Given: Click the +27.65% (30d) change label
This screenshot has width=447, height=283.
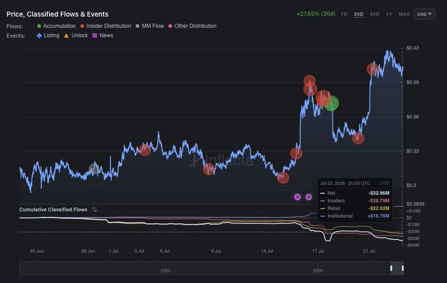Looking at the screenshot, I should 316,14.
